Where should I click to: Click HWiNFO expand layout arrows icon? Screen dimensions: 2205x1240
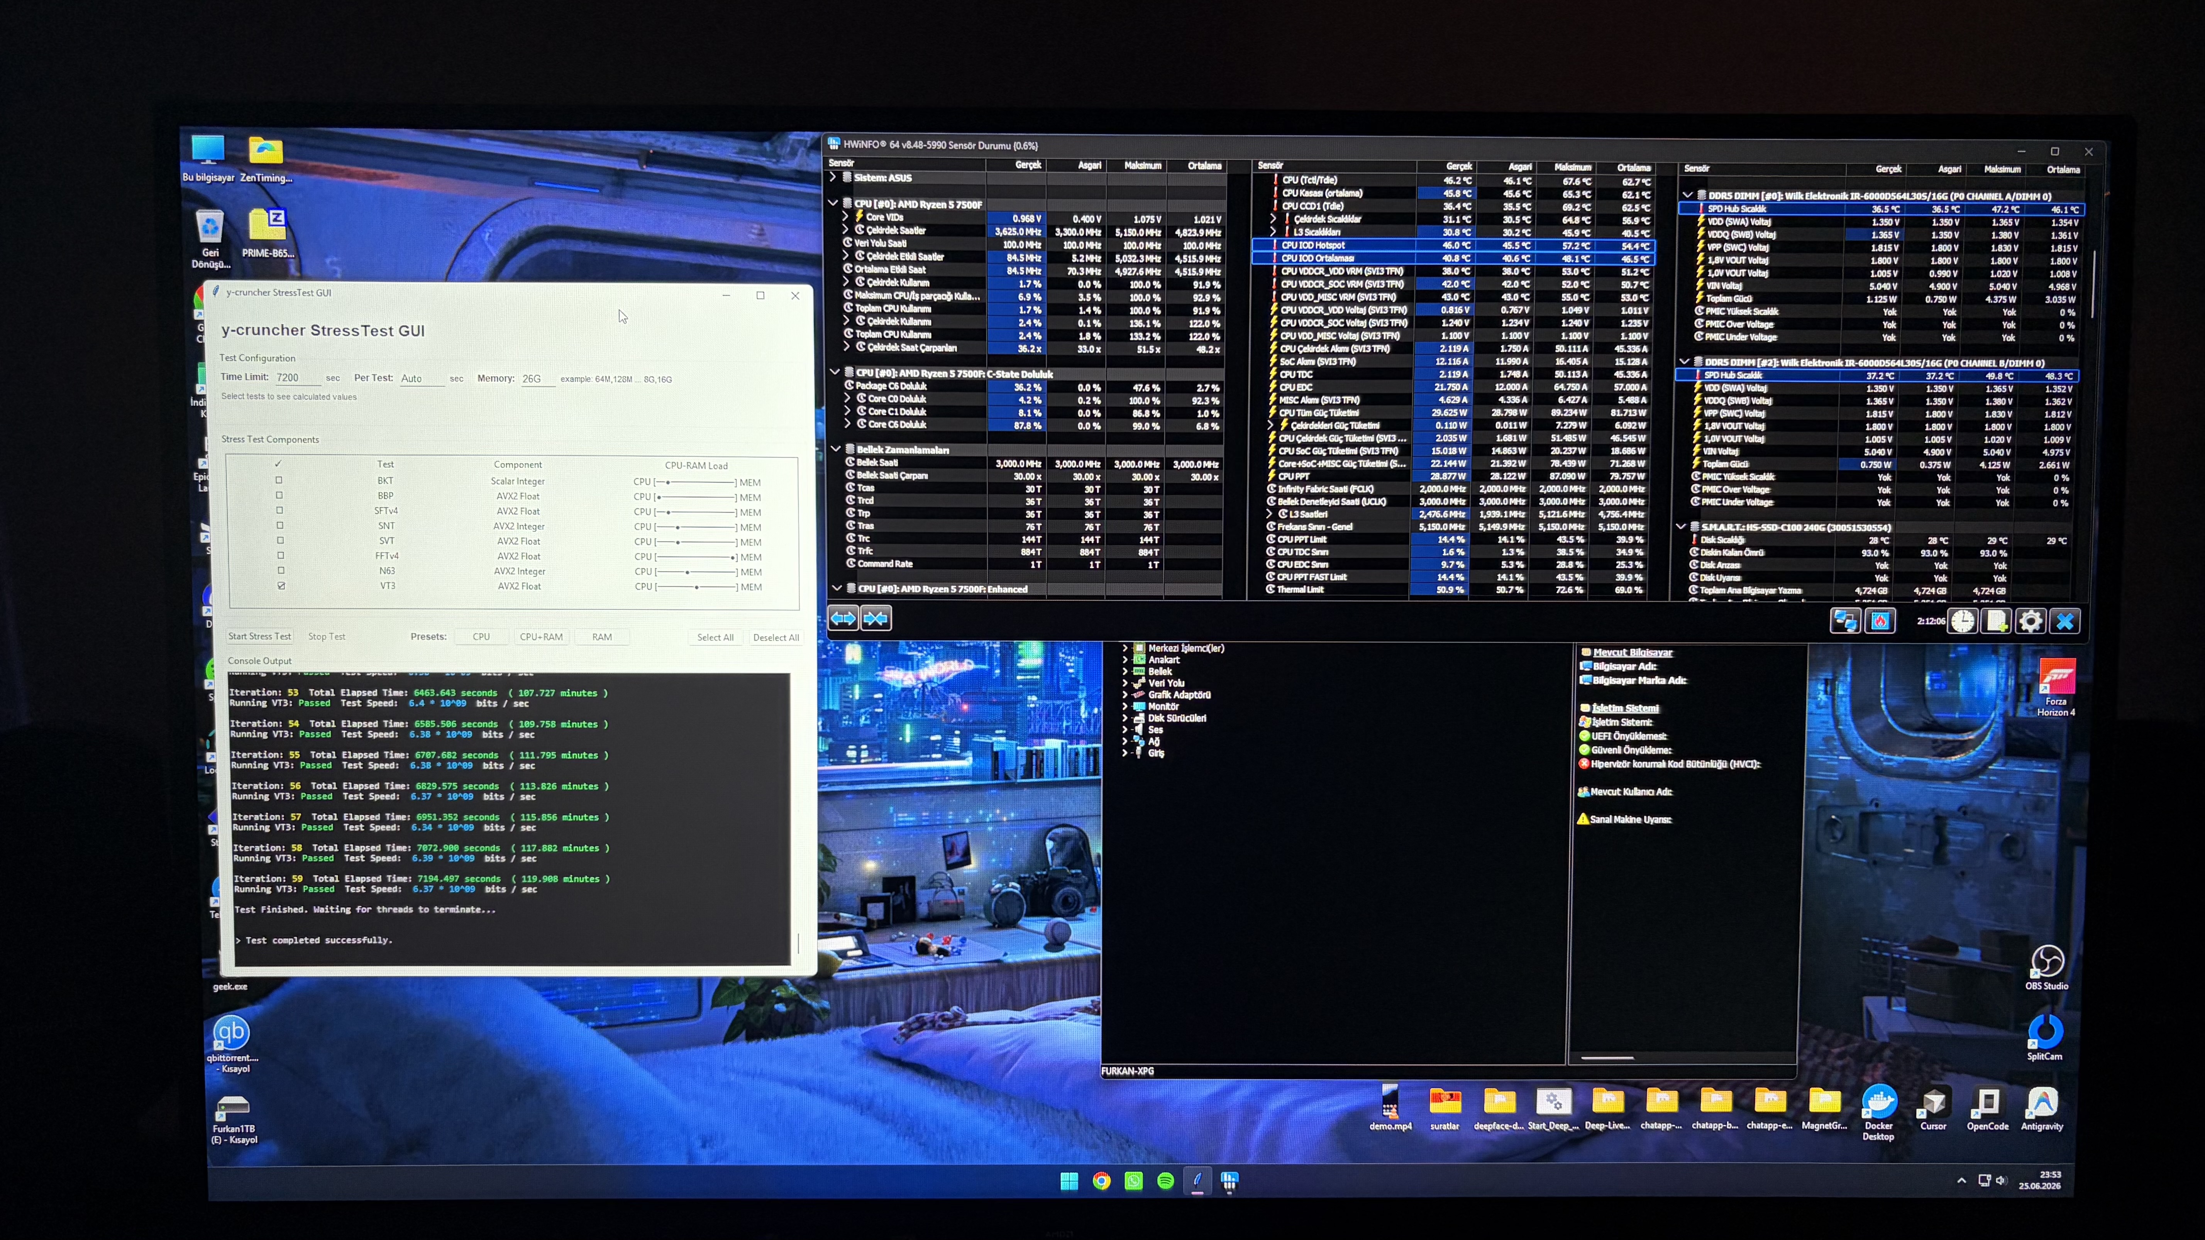click(843, 618)
